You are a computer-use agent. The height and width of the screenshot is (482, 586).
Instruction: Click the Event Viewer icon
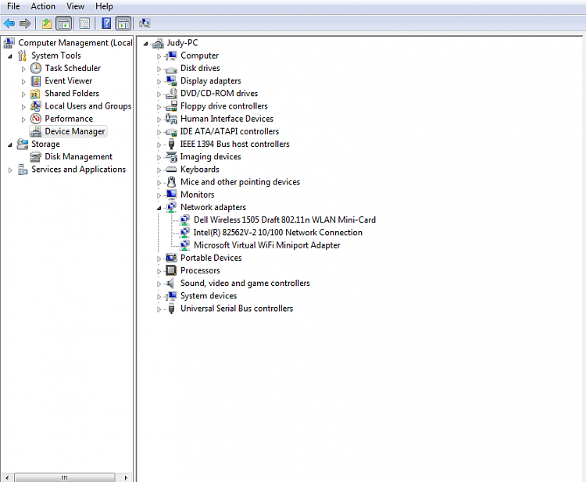click(x=36, y=80)
